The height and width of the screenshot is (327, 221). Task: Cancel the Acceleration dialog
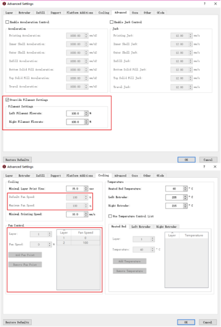[x=208, y=160]
